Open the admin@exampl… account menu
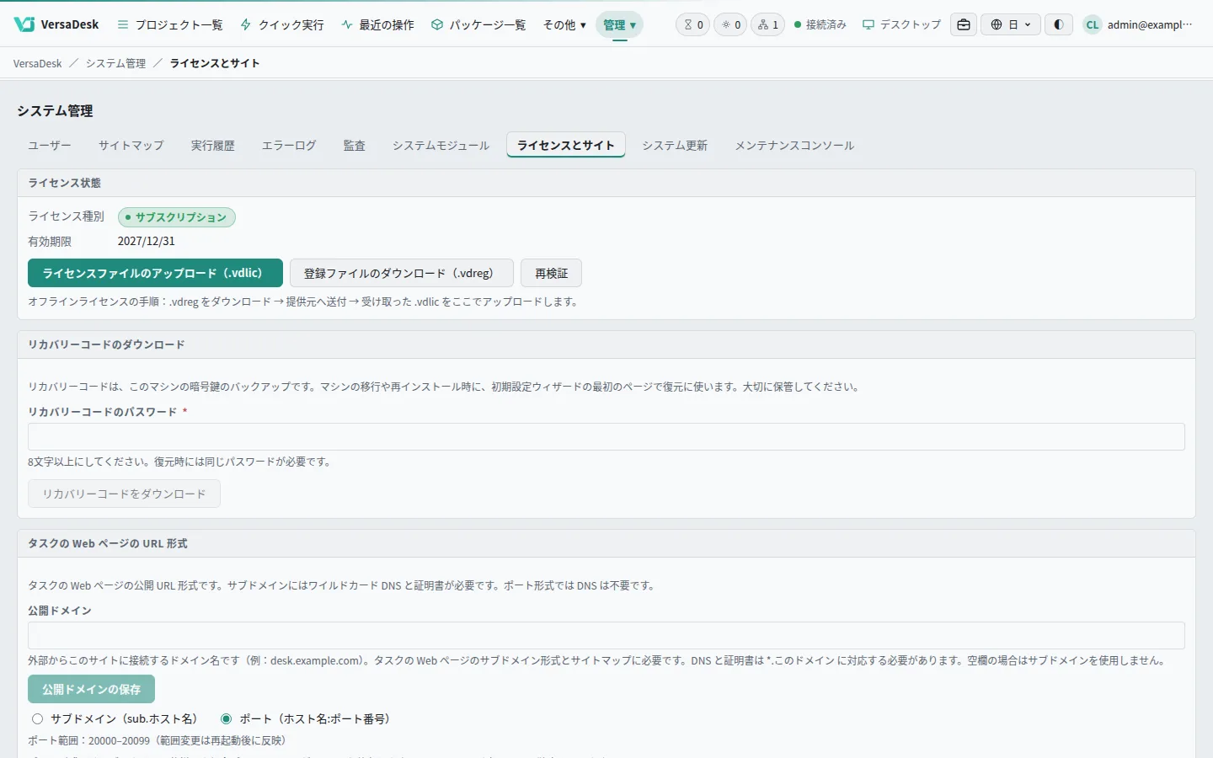 pyautogui.click(x=1150, y=24)
